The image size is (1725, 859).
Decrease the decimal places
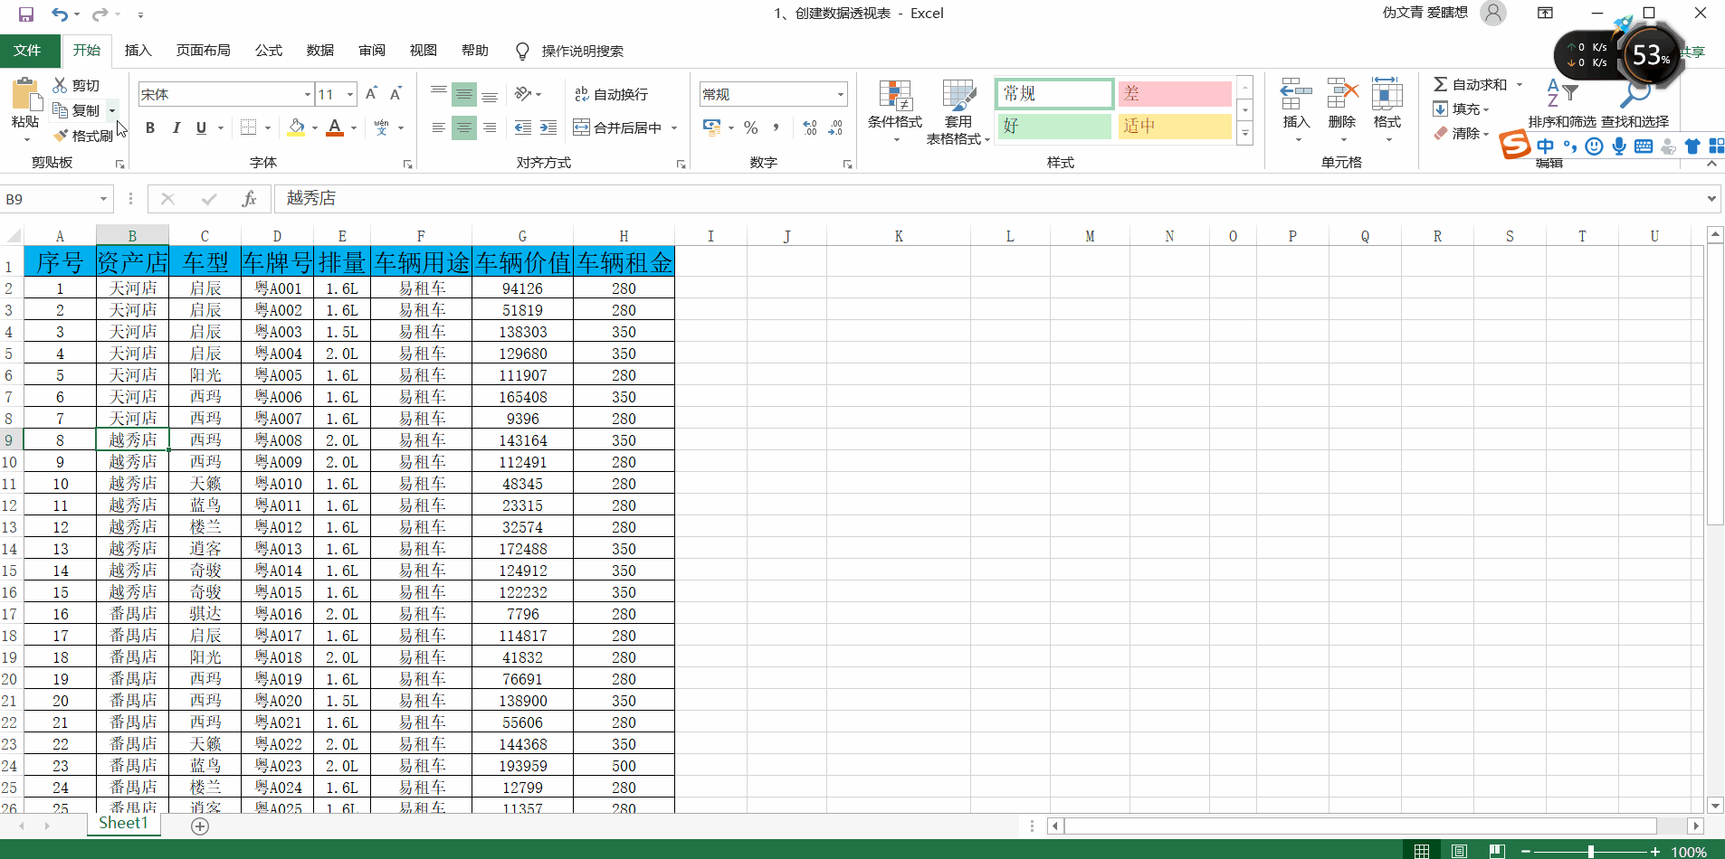coord(835,127)
